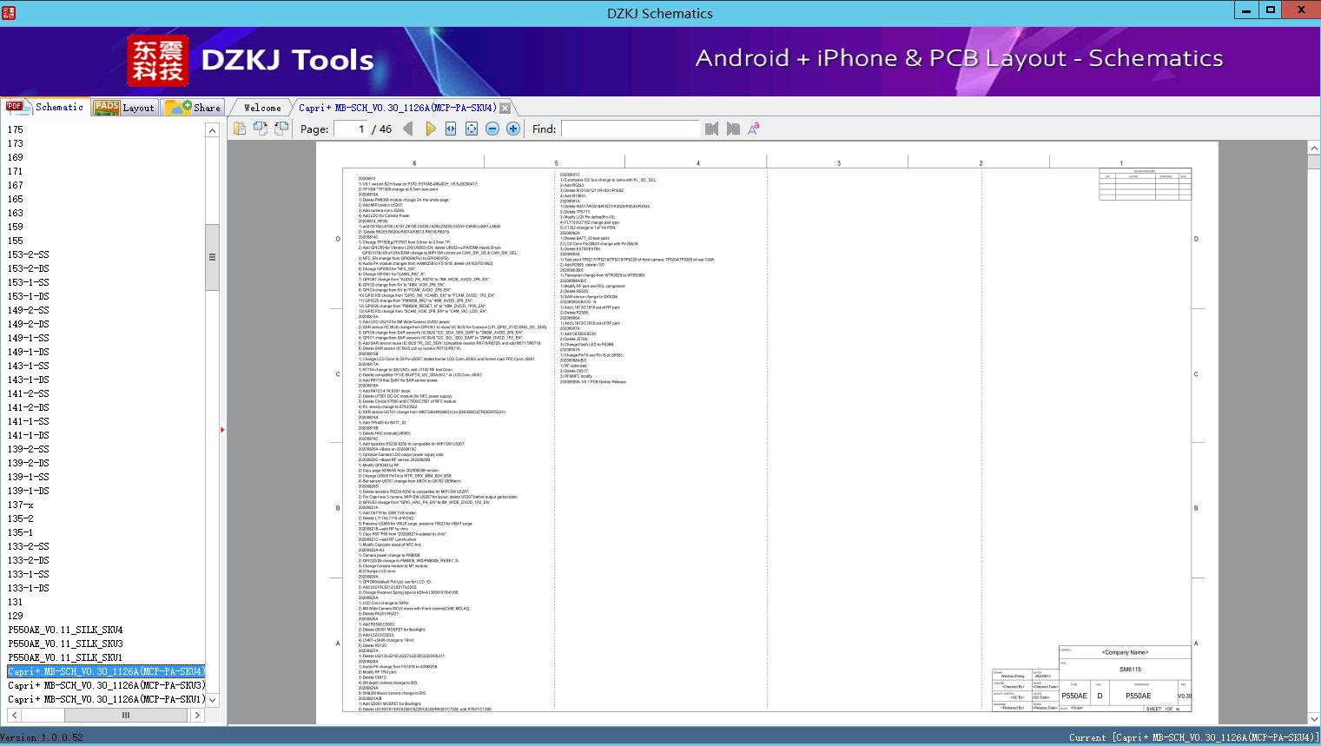Screen dimensions: 1321x746
Task: Select file 135-2 in the list
Action: (x=21, y=518)
